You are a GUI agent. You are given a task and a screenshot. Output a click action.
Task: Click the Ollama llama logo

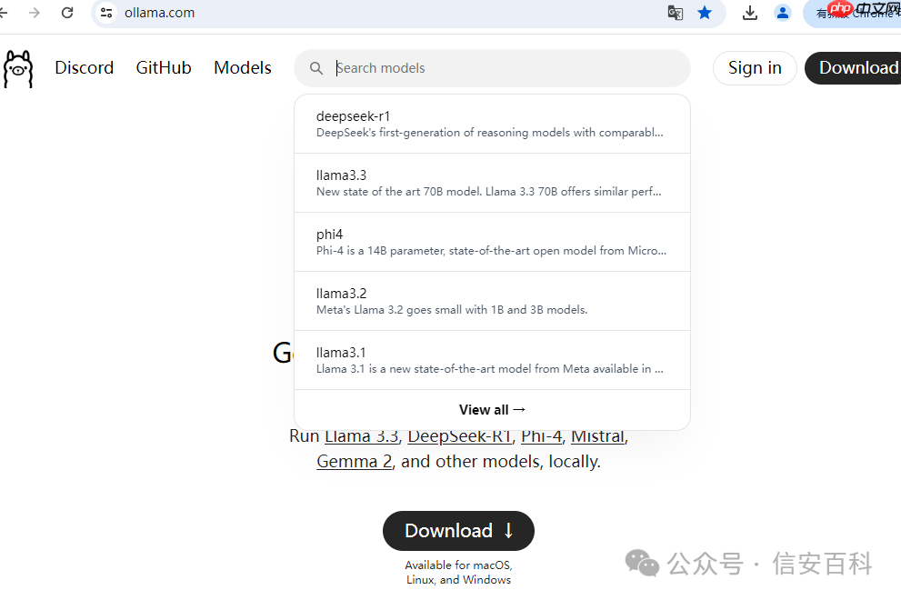tap(18, 69)
